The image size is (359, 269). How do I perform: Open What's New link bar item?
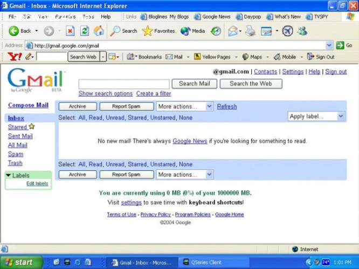(284, 17)
